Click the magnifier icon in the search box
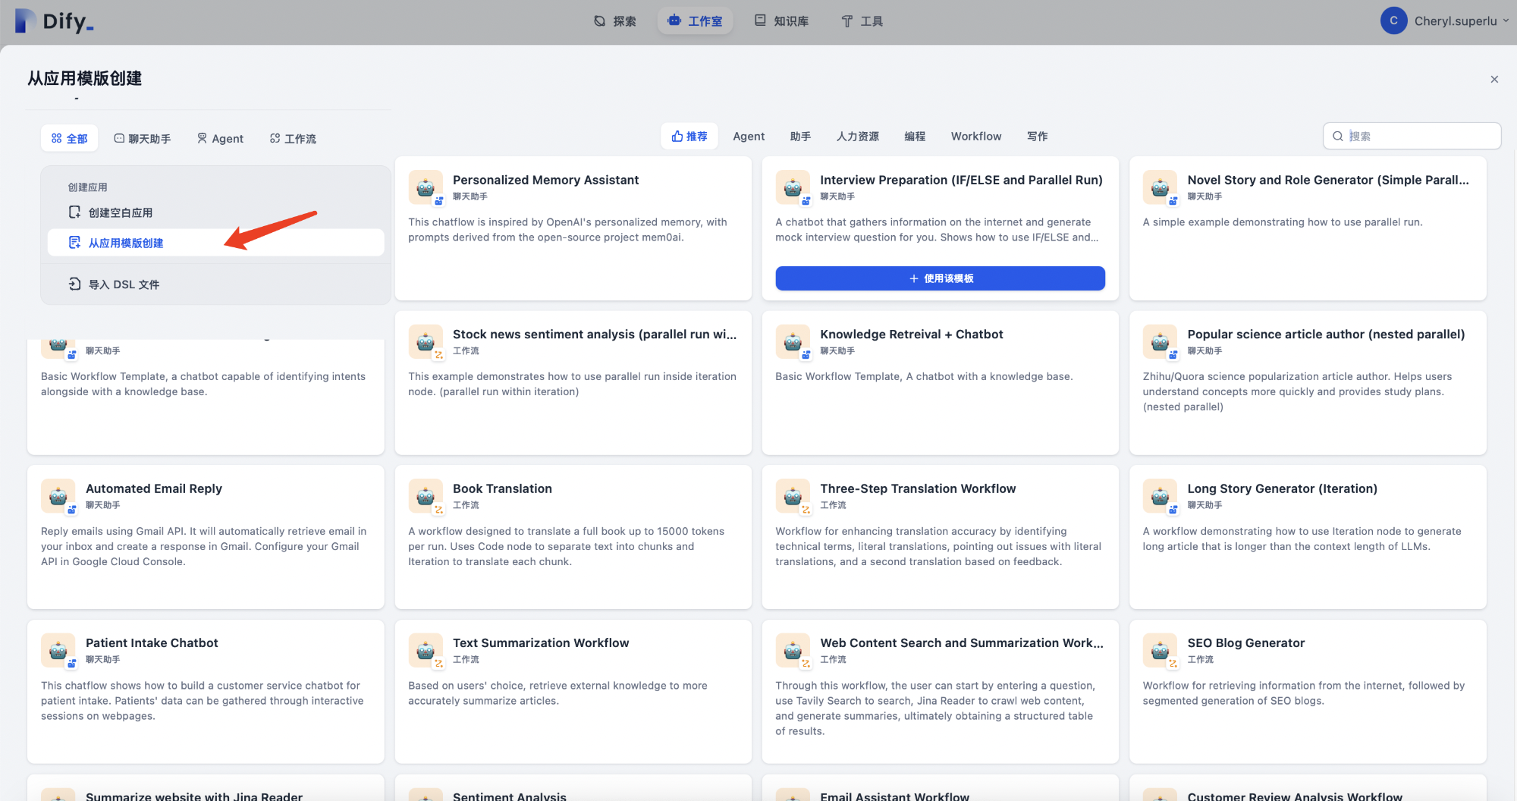Screen dimensions: 1517x801 [1339, 136]
